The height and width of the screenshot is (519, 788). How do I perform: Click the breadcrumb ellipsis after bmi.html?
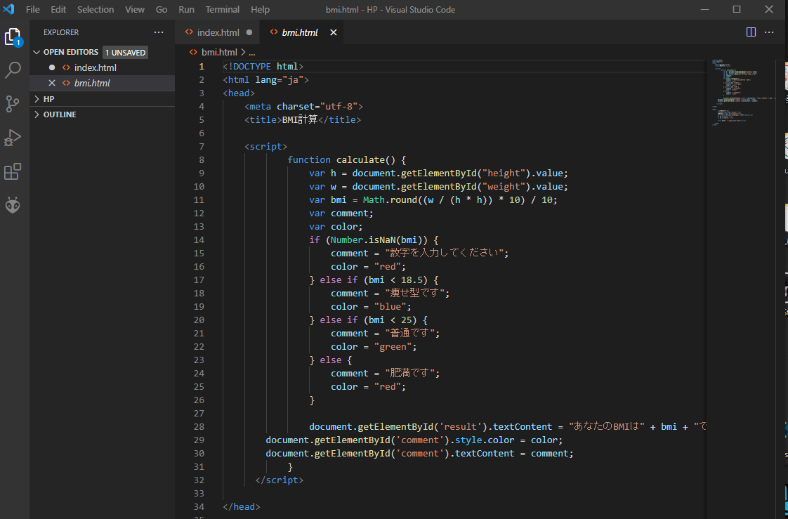251,51
